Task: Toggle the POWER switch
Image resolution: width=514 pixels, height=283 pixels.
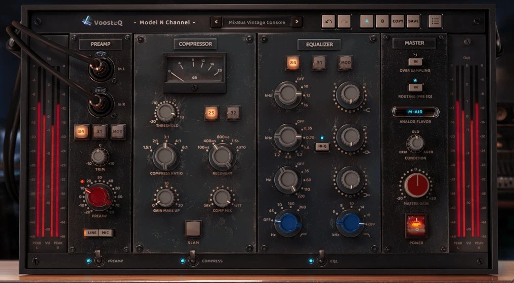Action: 416,226
